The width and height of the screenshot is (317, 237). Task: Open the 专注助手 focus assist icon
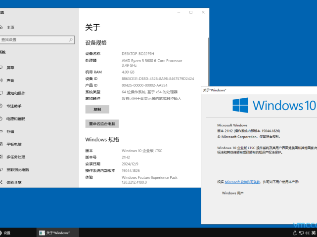click(x=1, y=106)
